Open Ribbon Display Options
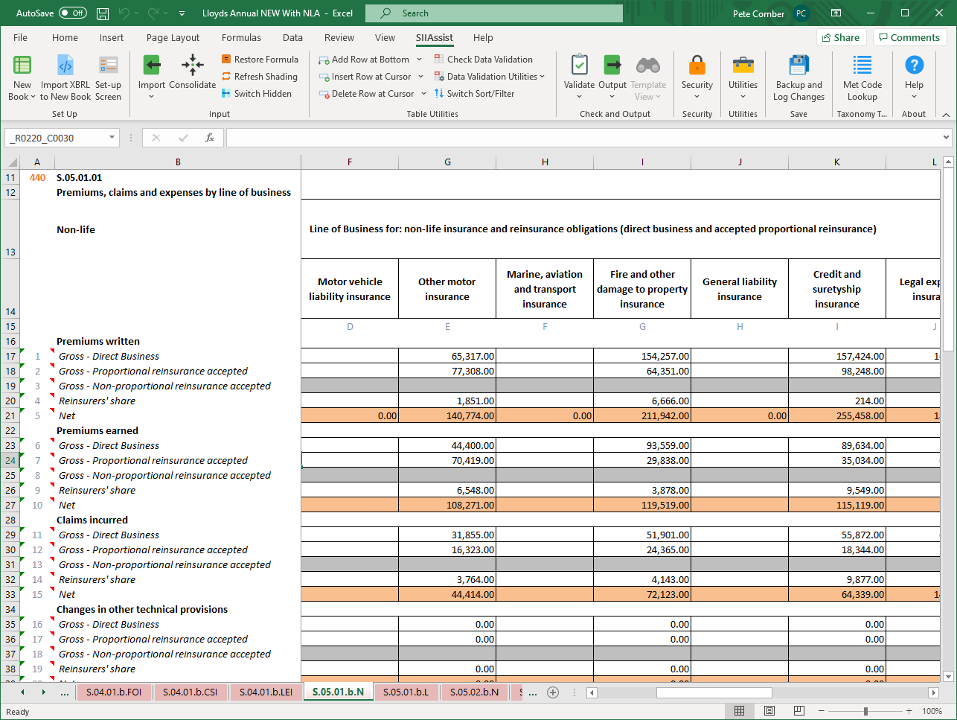 tap(836, 13)
